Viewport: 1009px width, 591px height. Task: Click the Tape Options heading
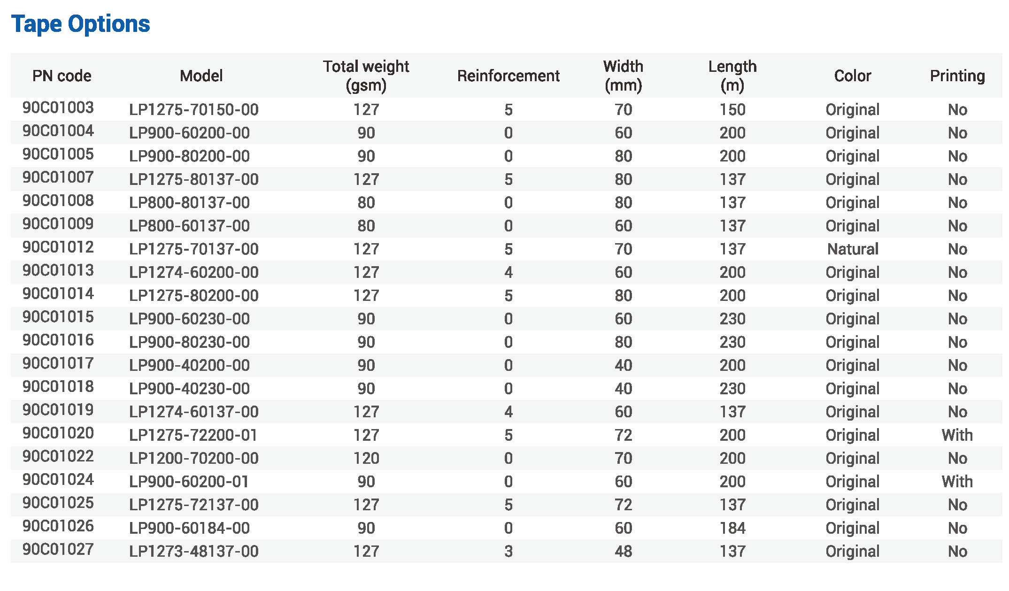pyautogui.click(x=80, y=24)
